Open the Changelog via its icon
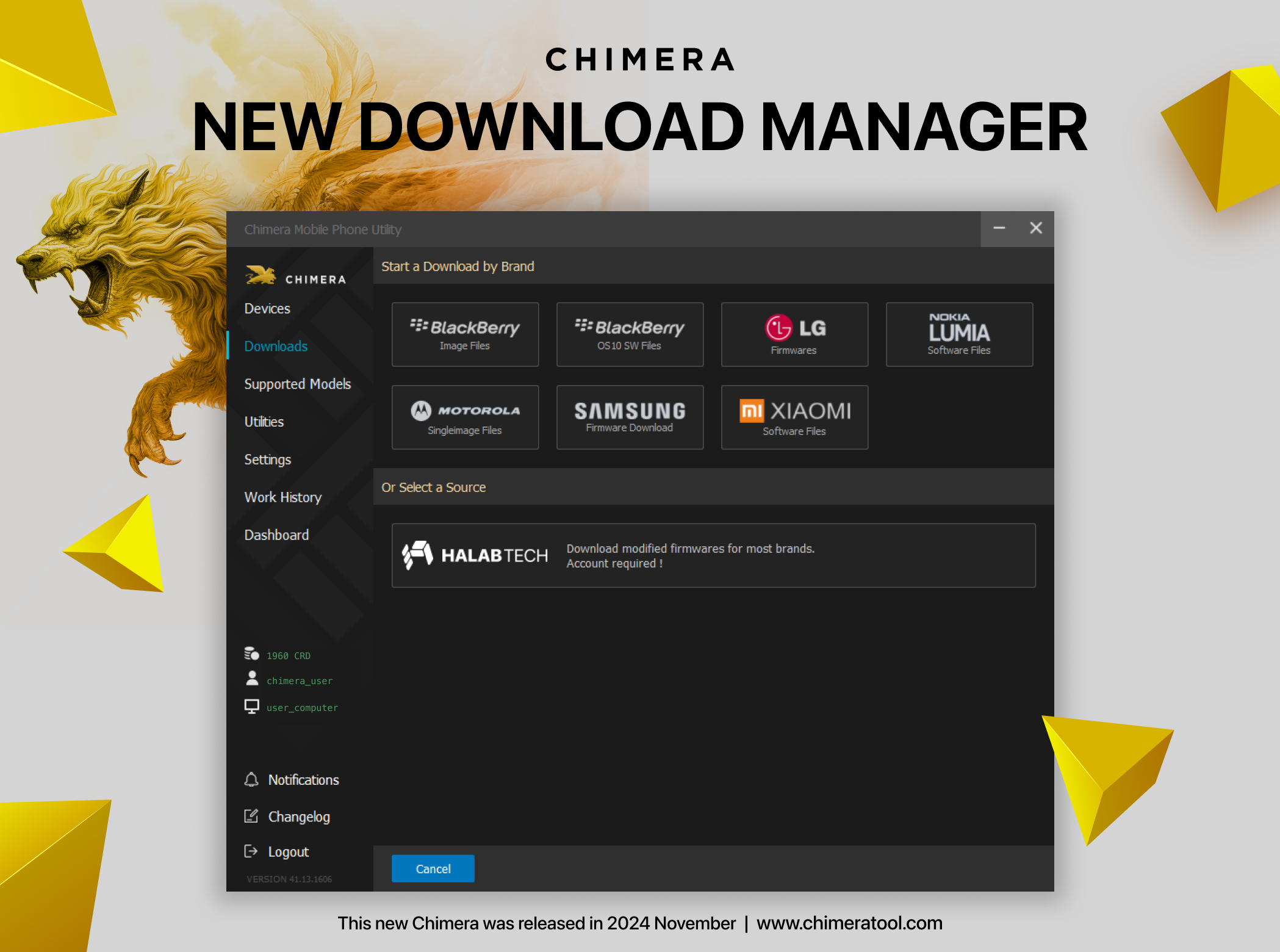The image size is (1280, 952). tap(251, 816)
